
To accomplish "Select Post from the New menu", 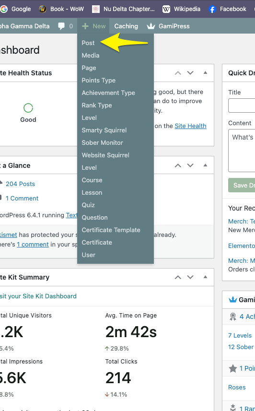I will 88,43.
